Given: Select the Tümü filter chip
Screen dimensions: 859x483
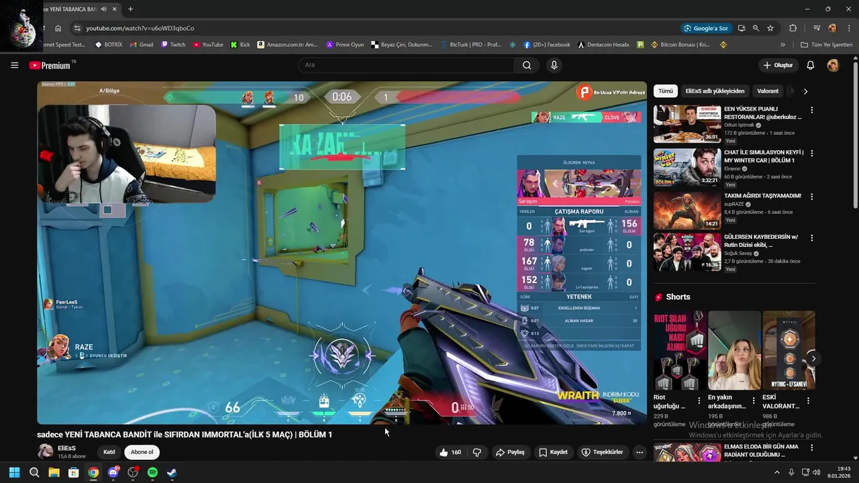Looking at the screenshot, I should point(665,91).
